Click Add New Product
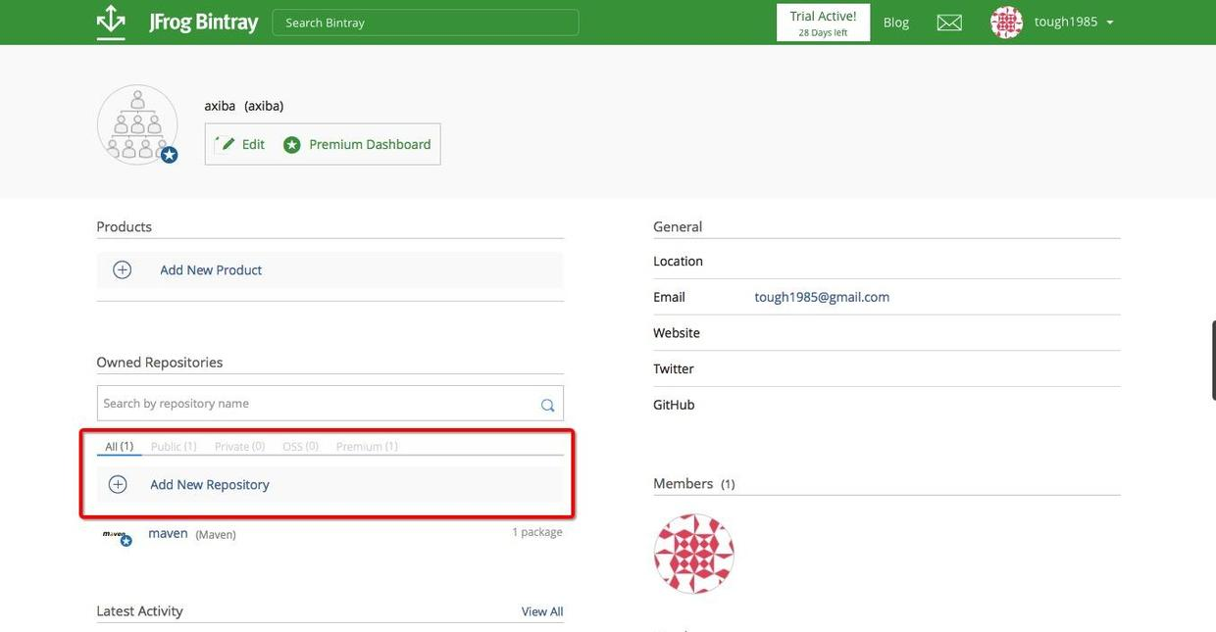Screen dimensions: 1216x632 pyautogui.click(x=211, y=269)
